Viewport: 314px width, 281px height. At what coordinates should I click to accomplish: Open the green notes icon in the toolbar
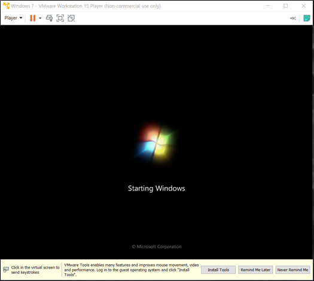click(x=307, y=18)
